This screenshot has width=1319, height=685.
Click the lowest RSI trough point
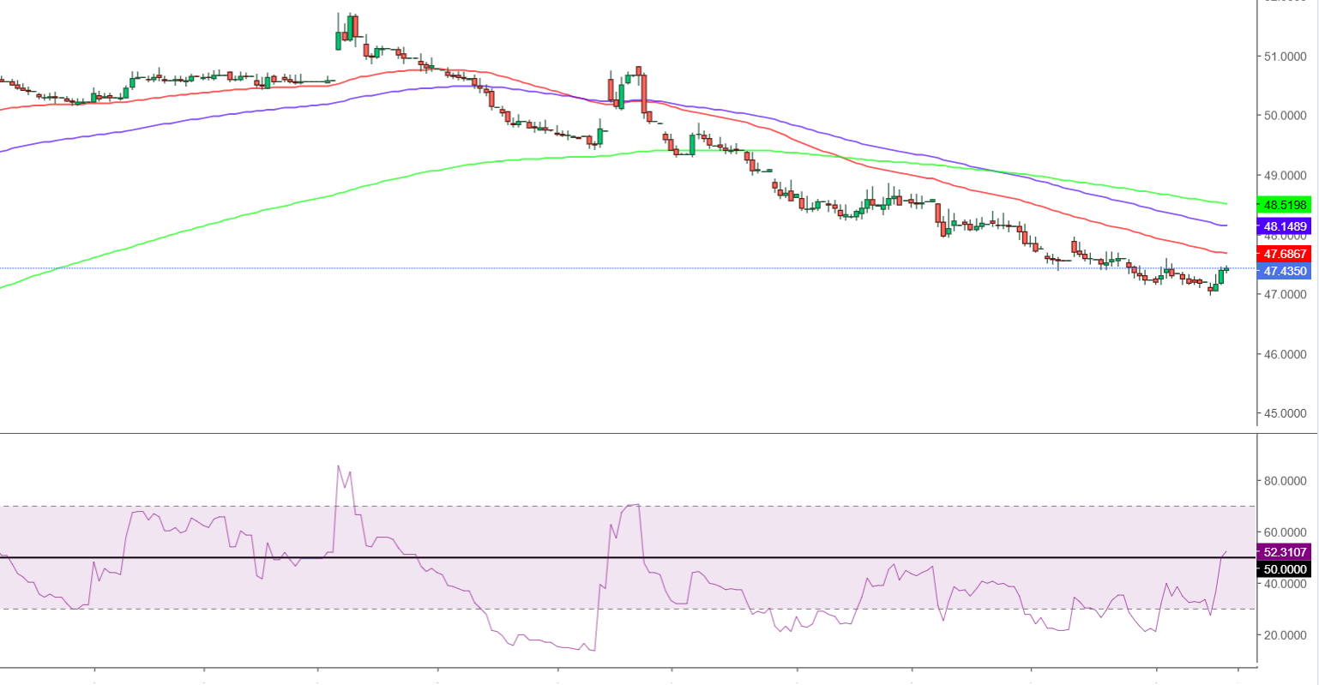coord(593,650)
